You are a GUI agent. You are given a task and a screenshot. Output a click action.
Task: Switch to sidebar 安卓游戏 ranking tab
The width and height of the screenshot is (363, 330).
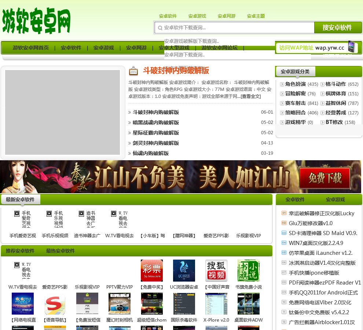(x=335, y=199)
